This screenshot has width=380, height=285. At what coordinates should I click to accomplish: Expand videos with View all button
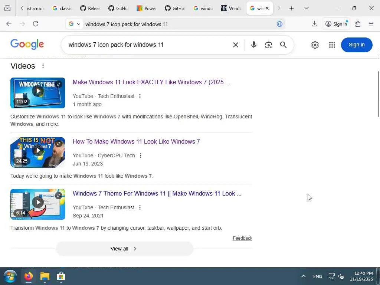[125, 249]
